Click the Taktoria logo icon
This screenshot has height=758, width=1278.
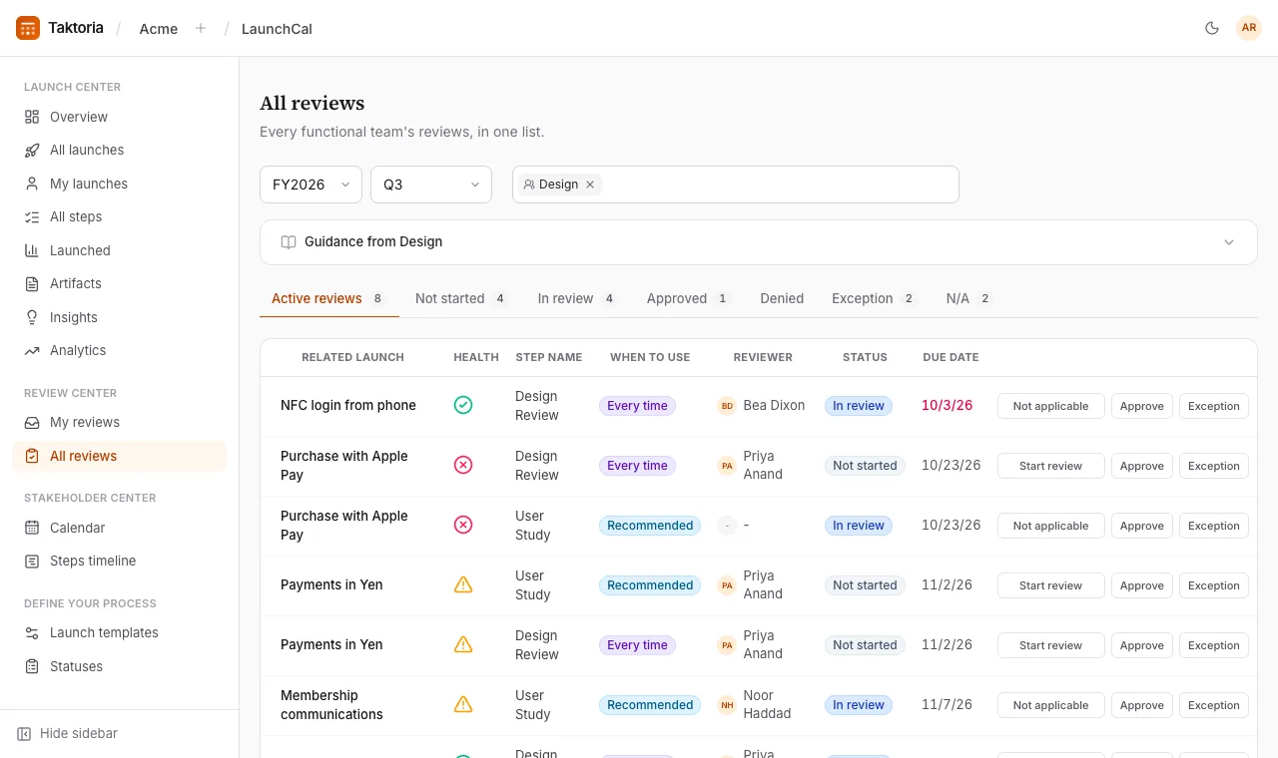click(28, 28)
